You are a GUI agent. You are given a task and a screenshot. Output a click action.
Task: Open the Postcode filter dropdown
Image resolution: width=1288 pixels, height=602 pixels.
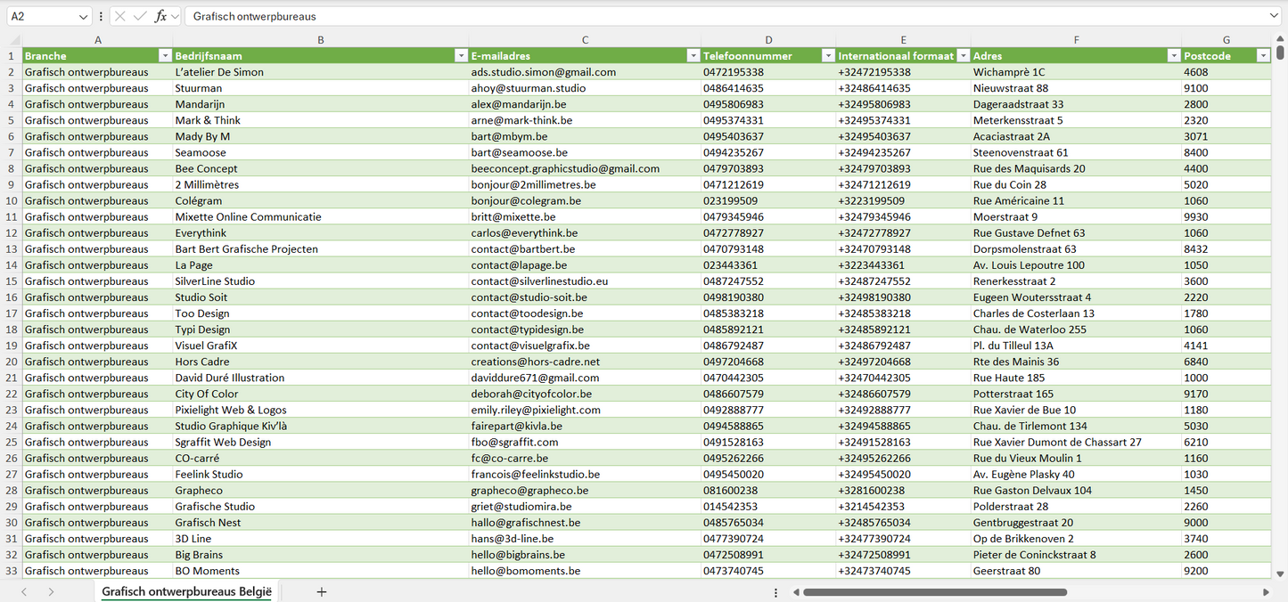pyautogui.click(x=1262, y=56)
